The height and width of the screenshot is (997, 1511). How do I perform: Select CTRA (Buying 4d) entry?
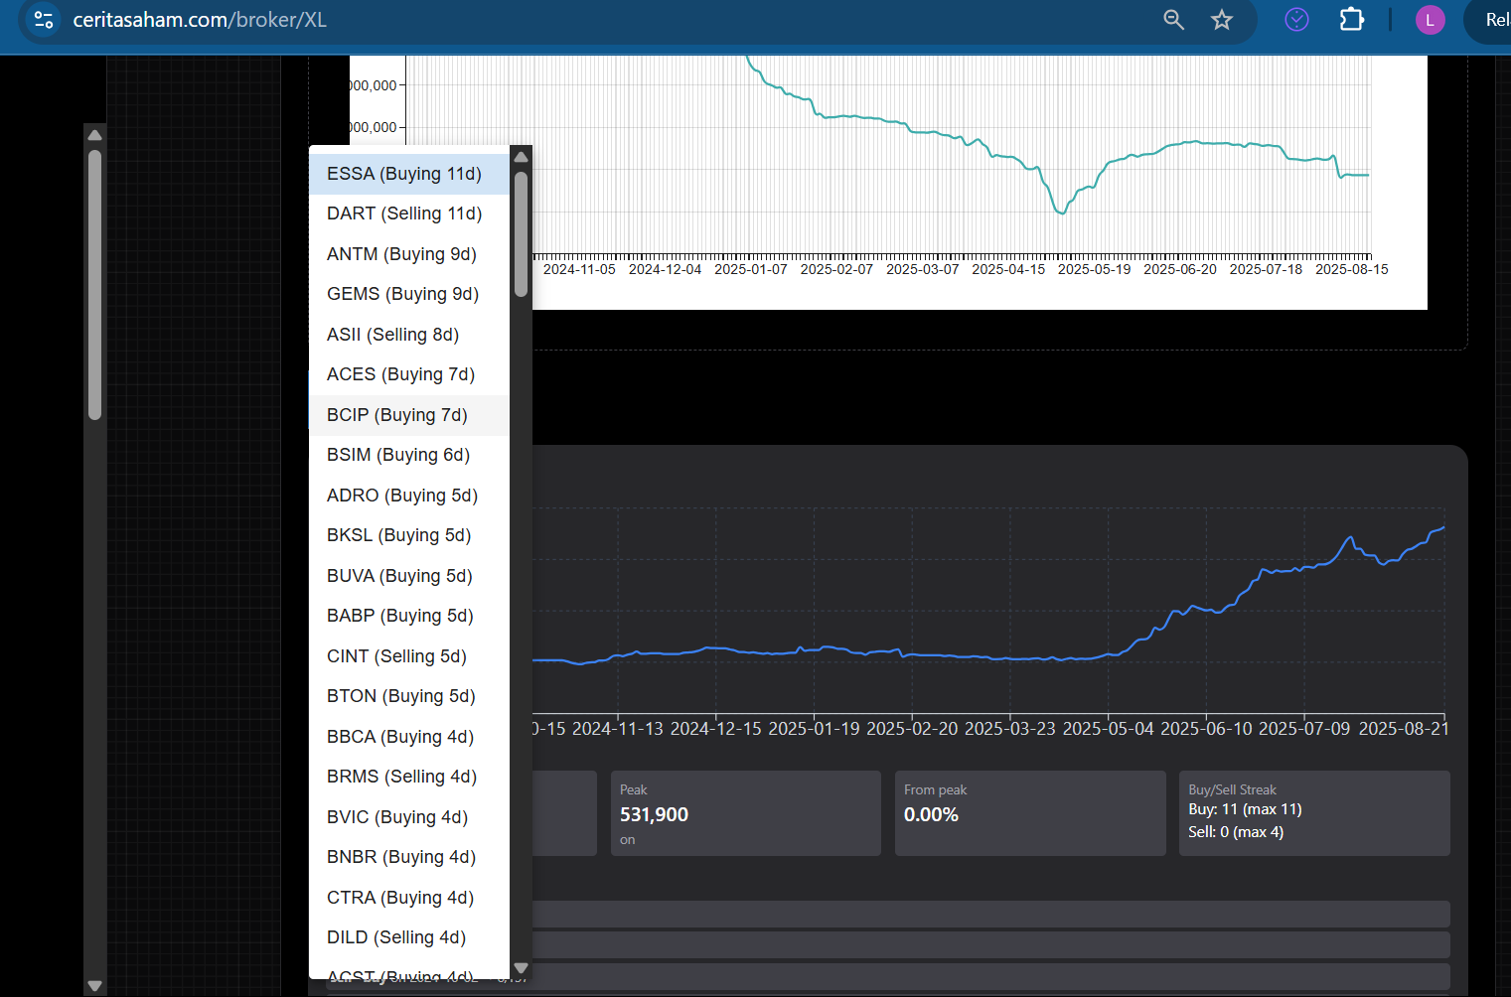[x=409, y=898]
